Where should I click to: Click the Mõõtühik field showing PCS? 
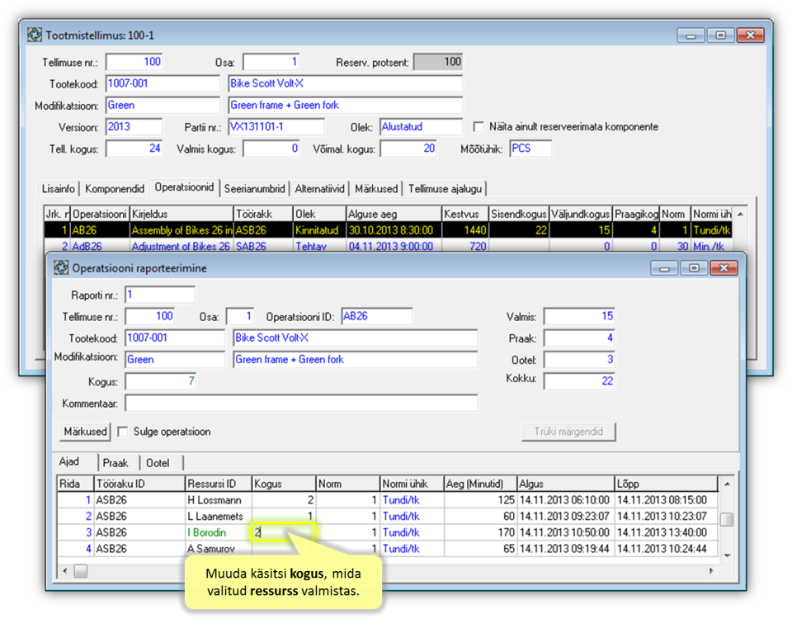(x=530, y=149)
